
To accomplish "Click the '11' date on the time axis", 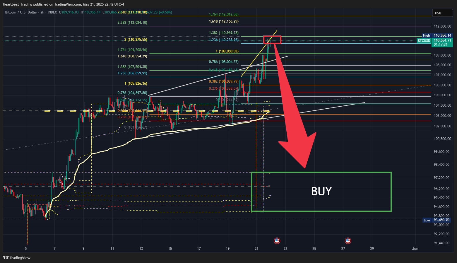I will (x=112, y=249).
